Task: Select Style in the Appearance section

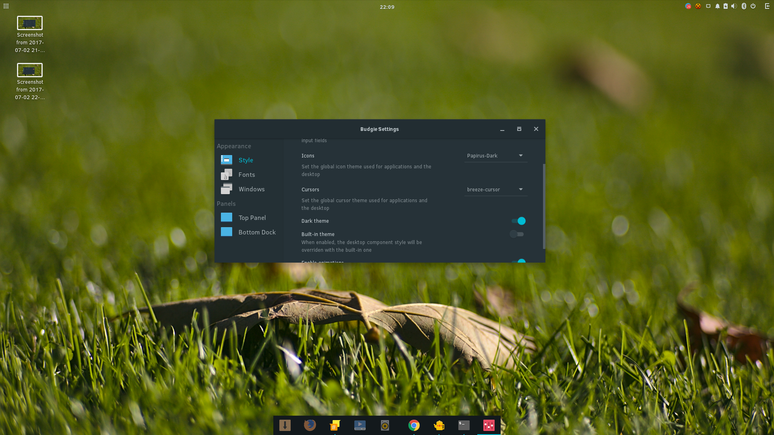Action: coord(249,160)
